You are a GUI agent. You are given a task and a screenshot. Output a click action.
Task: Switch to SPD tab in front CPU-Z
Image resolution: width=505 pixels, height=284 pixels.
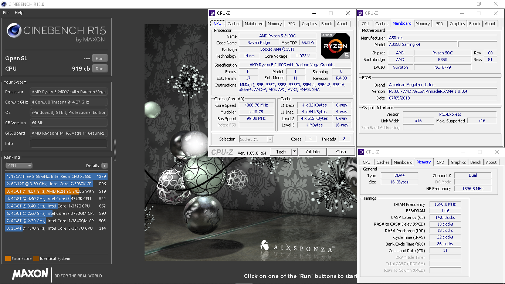(292, 24)
